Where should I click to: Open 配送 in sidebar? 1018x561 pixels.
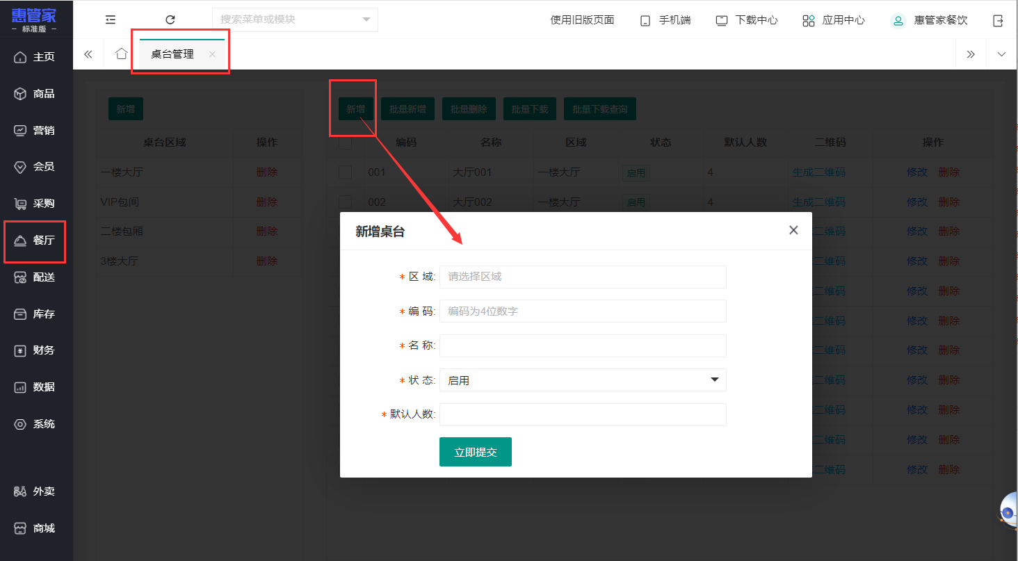click(x=36, y=277)
